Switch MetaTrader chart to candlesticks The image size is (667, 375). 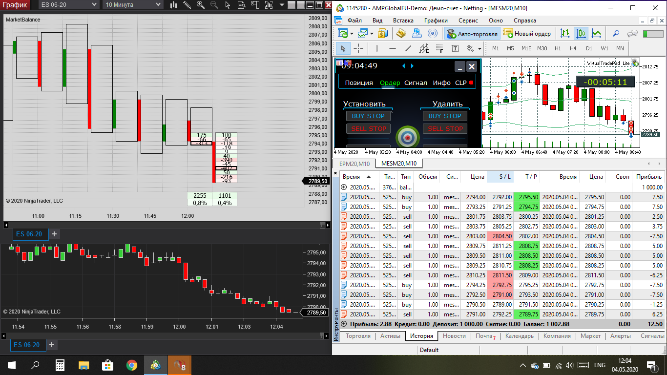click(581, 33)
